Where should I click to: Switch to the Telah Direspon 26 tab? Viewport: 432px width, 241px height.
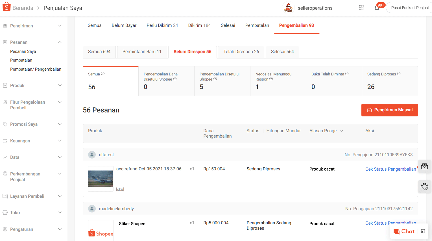[241, 52]
